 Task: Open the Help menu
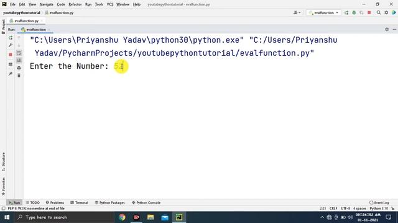tap(137, 4)
